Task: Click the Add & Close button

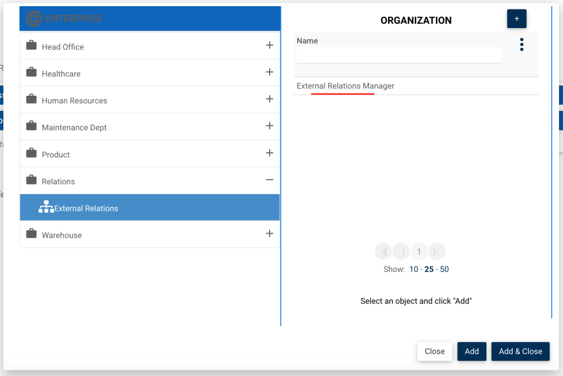Action: pos(520,351)
